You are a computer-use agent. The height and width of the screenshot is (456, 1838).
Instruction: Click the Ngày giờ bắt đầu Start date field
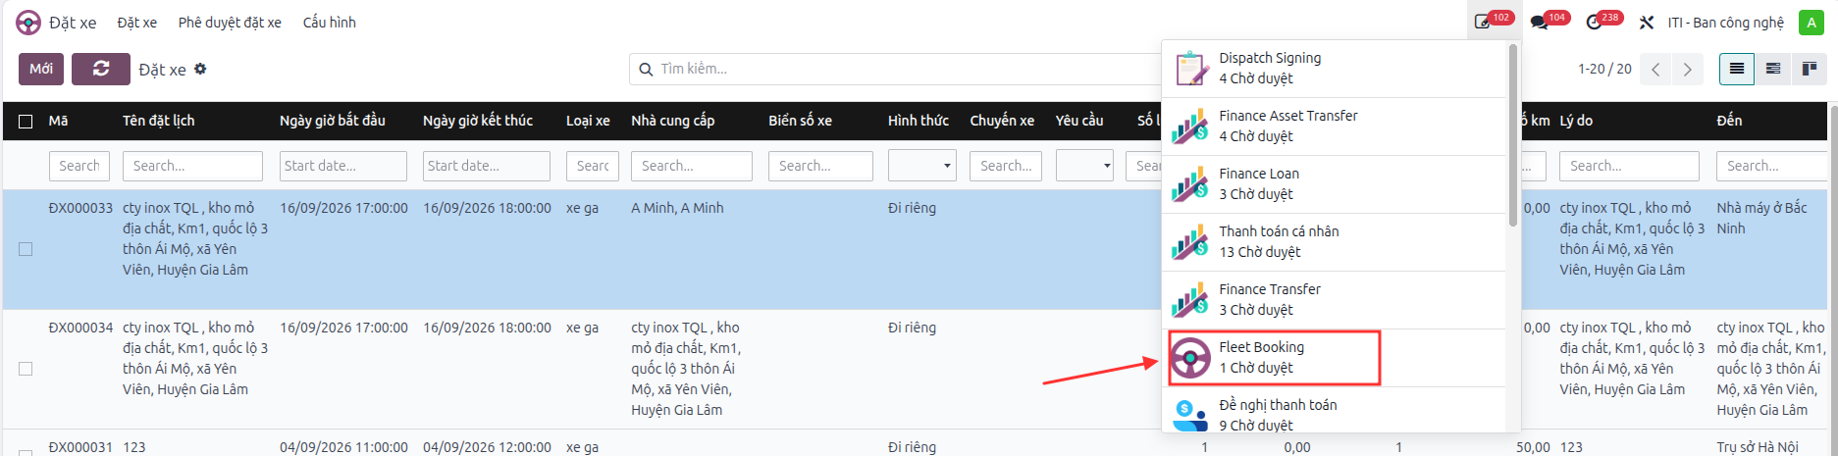[343, 166]
